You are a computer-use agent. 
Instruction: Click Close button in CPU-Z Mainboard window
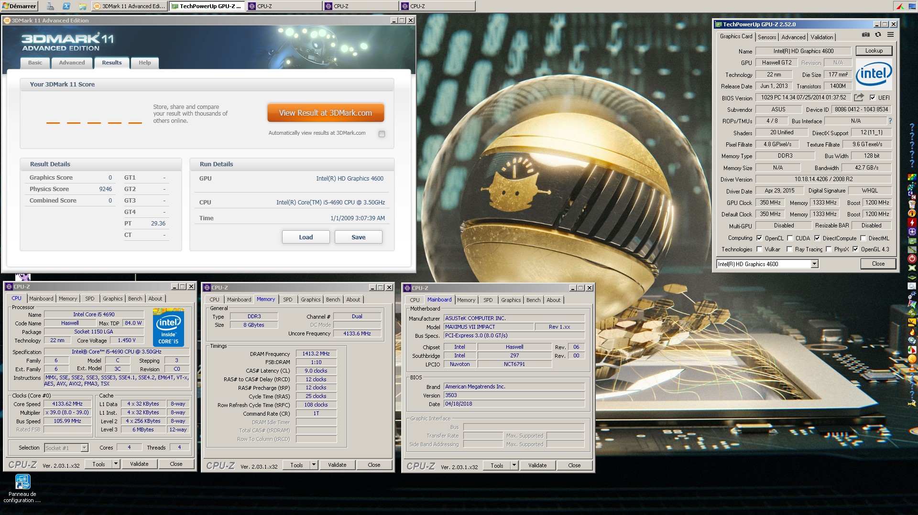[574, 465]
